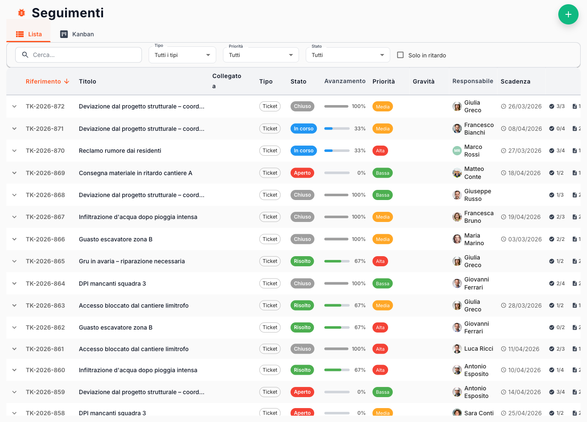Open the Priorità dropdown filter
Screen dimensions: 587x422
[x=261, y=55]
